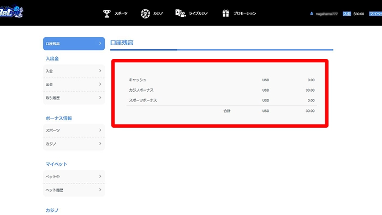
Task: Open スポーツ under ボーナス情報
Action: (x=74, y=130)
